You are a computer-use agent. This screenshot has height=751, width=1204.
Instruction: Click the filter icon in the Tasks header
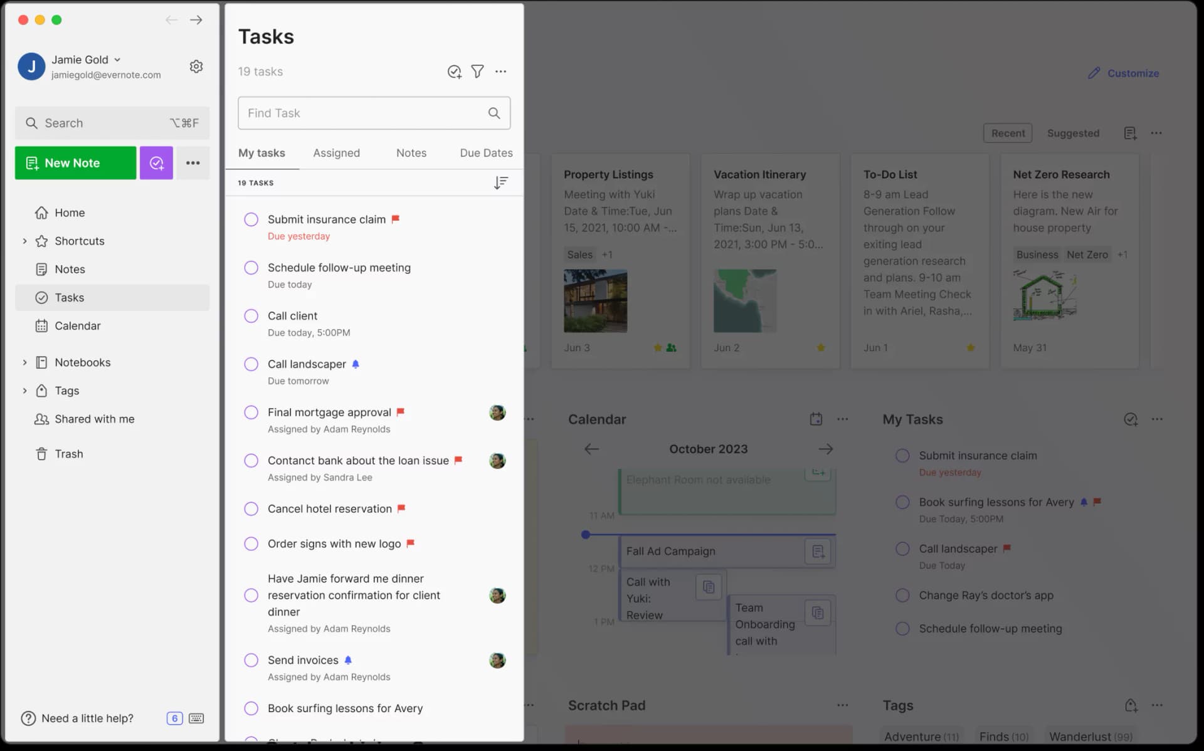pyautogui.click(x=478, y=71)
